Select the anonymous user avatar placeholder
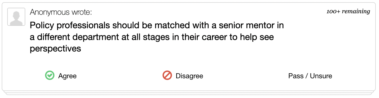This screenshot has width=379, height=98. coord(16,17)
